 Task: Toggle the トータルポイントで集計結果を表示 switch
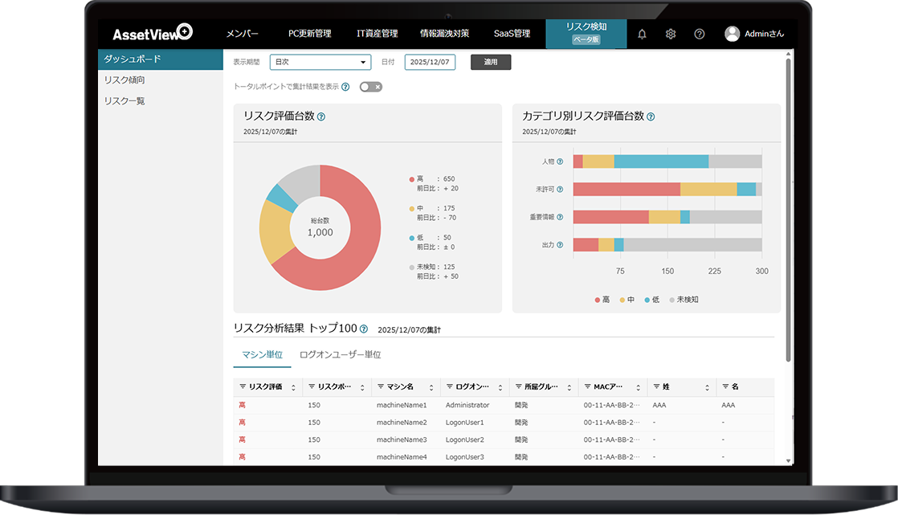pyautogui.click(x=370, y=87)
